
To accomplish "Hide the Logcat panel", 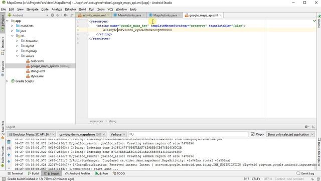I will click(313, 127).
